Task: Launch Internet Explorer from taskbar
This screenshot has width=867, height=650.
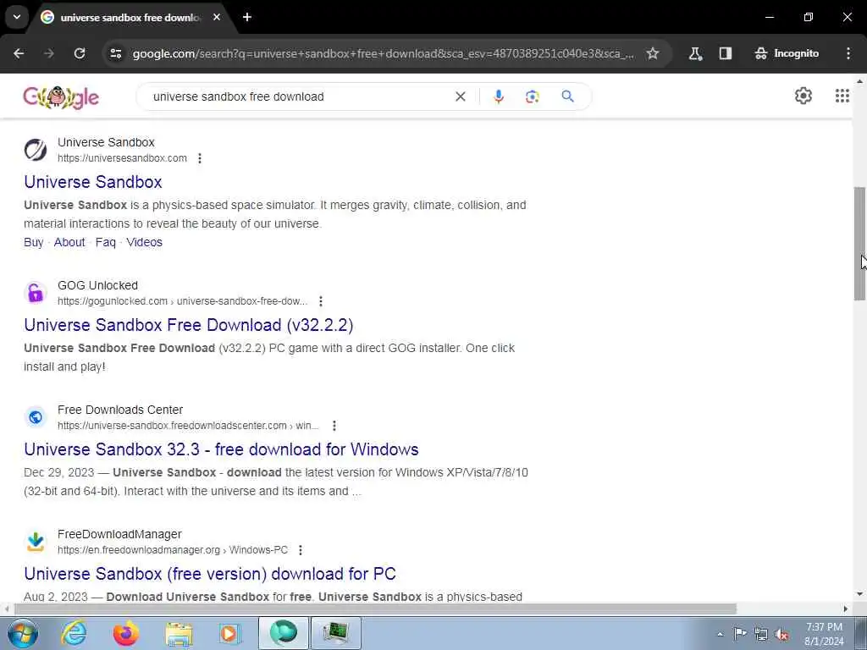Action: pos(75,633)
